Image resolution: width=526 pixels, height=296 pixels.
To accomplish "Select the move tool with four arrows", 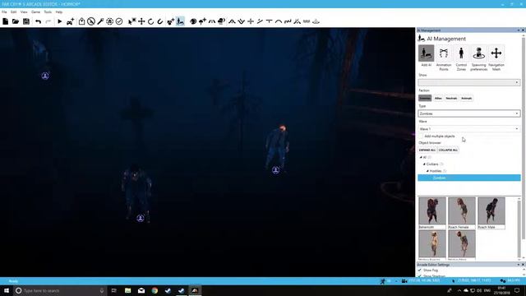I will coord(141,21).
